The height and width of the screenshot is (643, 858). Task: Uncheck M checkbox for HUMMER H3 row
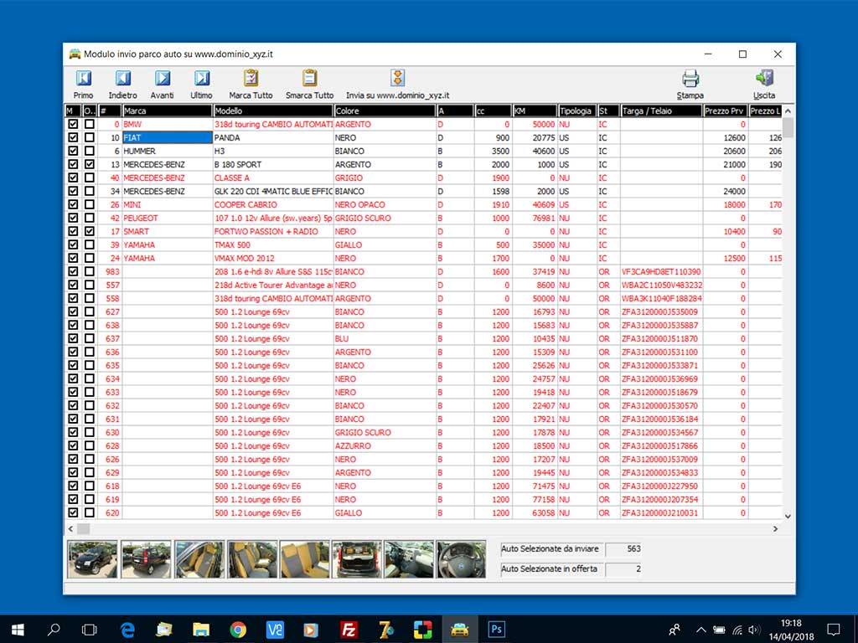(73, 151)
